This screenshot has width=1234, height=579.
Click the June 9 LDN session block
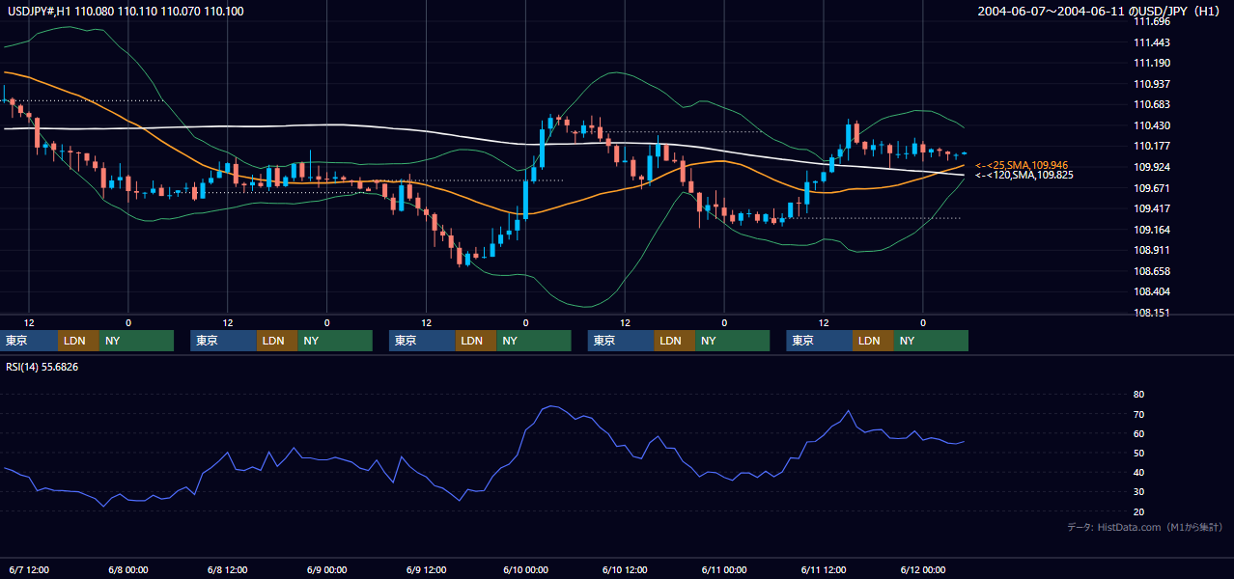pyautogui.click(x=476, y=341)
